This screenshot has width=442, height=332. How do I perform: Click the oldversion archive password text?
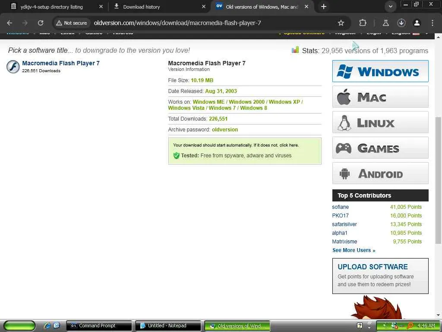[x=224, y=130]
